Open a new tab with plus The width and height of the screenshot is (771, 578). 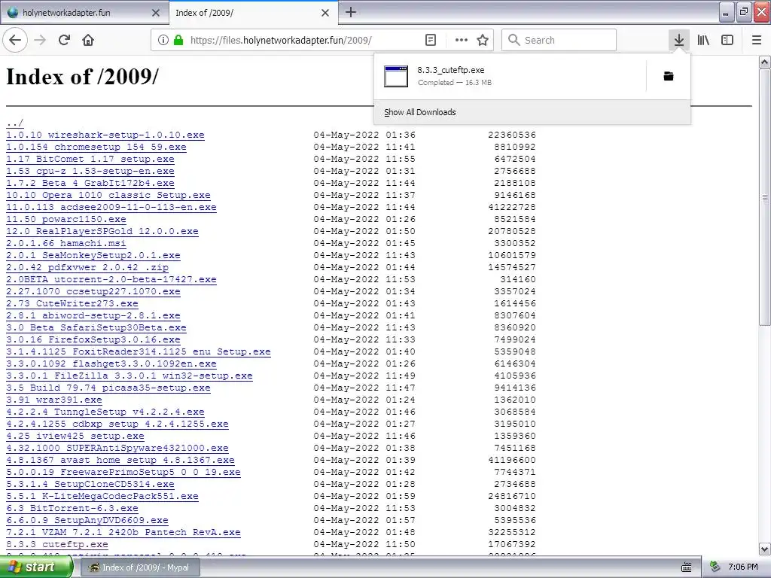[x=350, y=12]
